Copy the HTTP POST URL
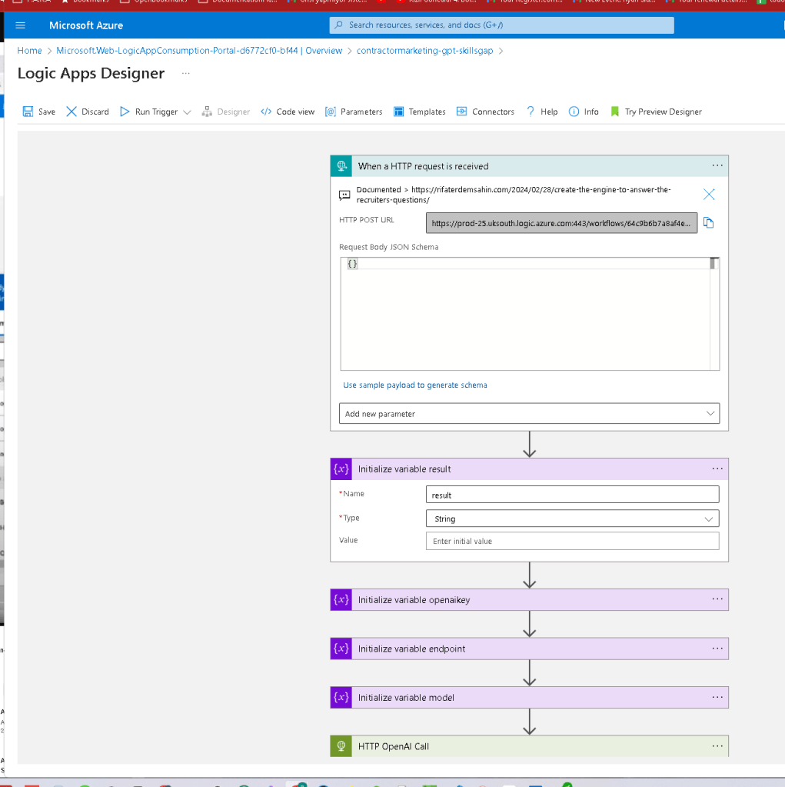The height and width of the screenshot is (787, 785). coord(708,223)
